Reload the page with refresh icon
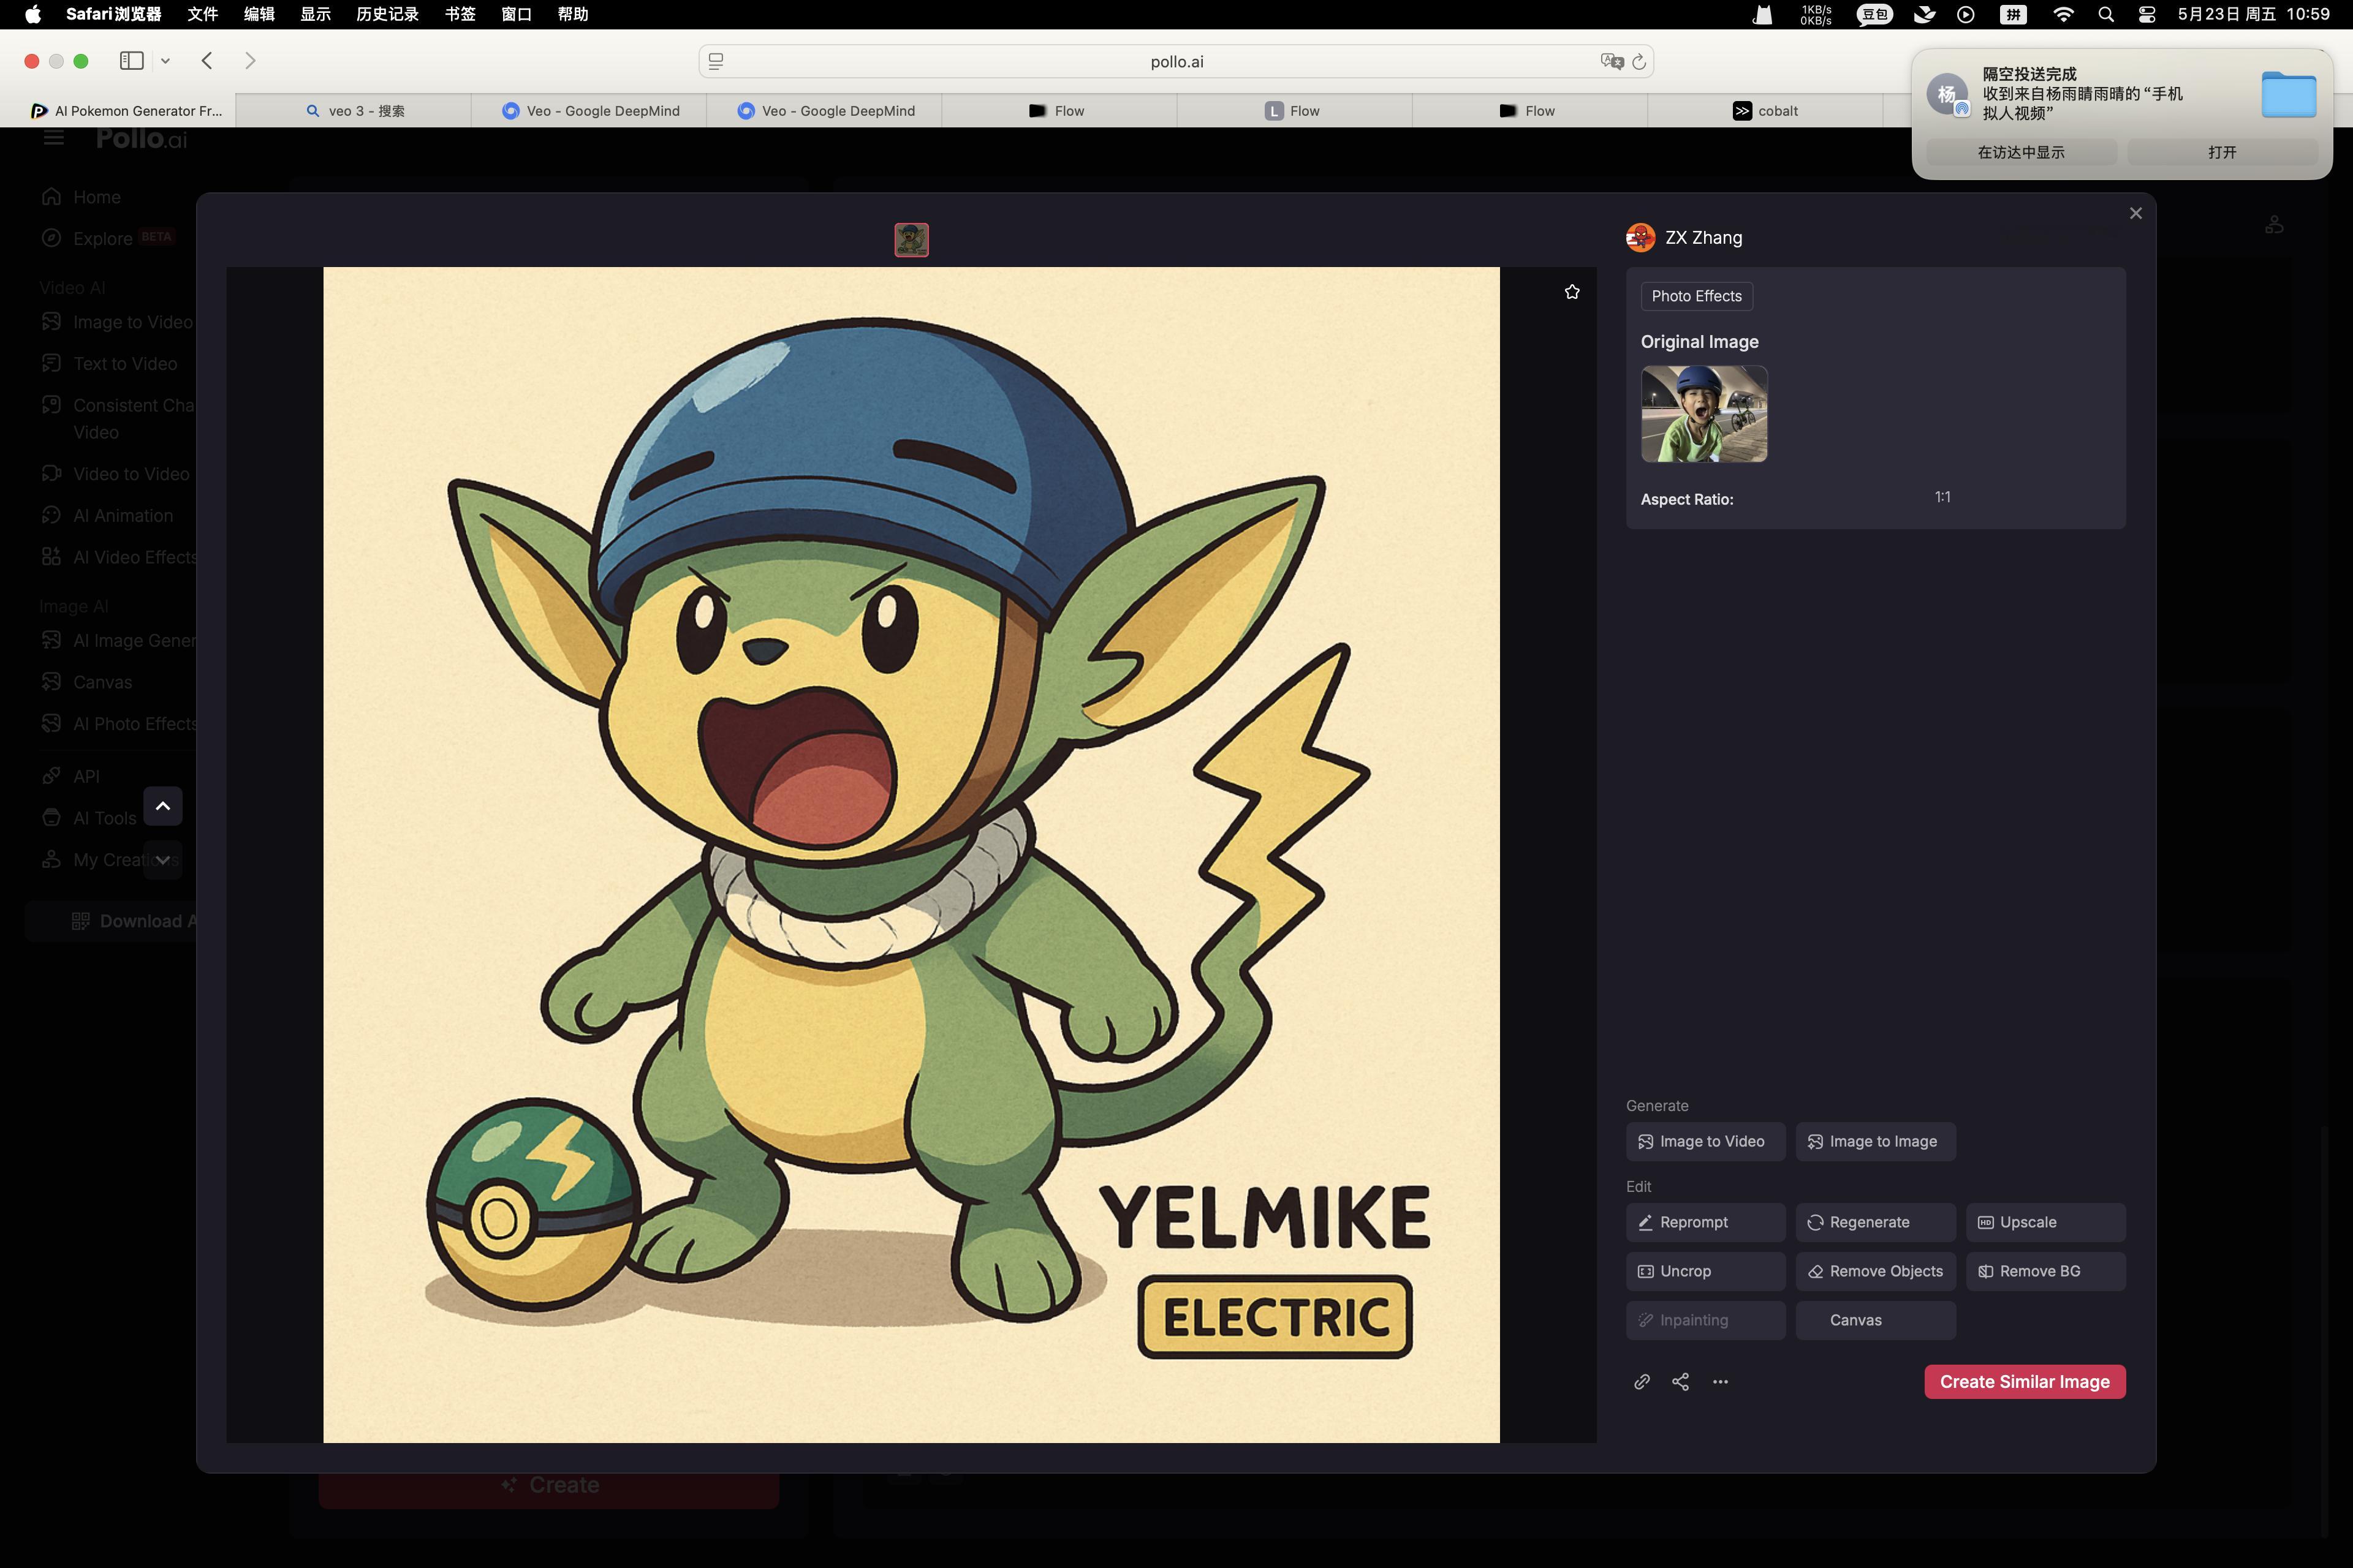The image size is (2353, 1568). [x=1639, y=61]
